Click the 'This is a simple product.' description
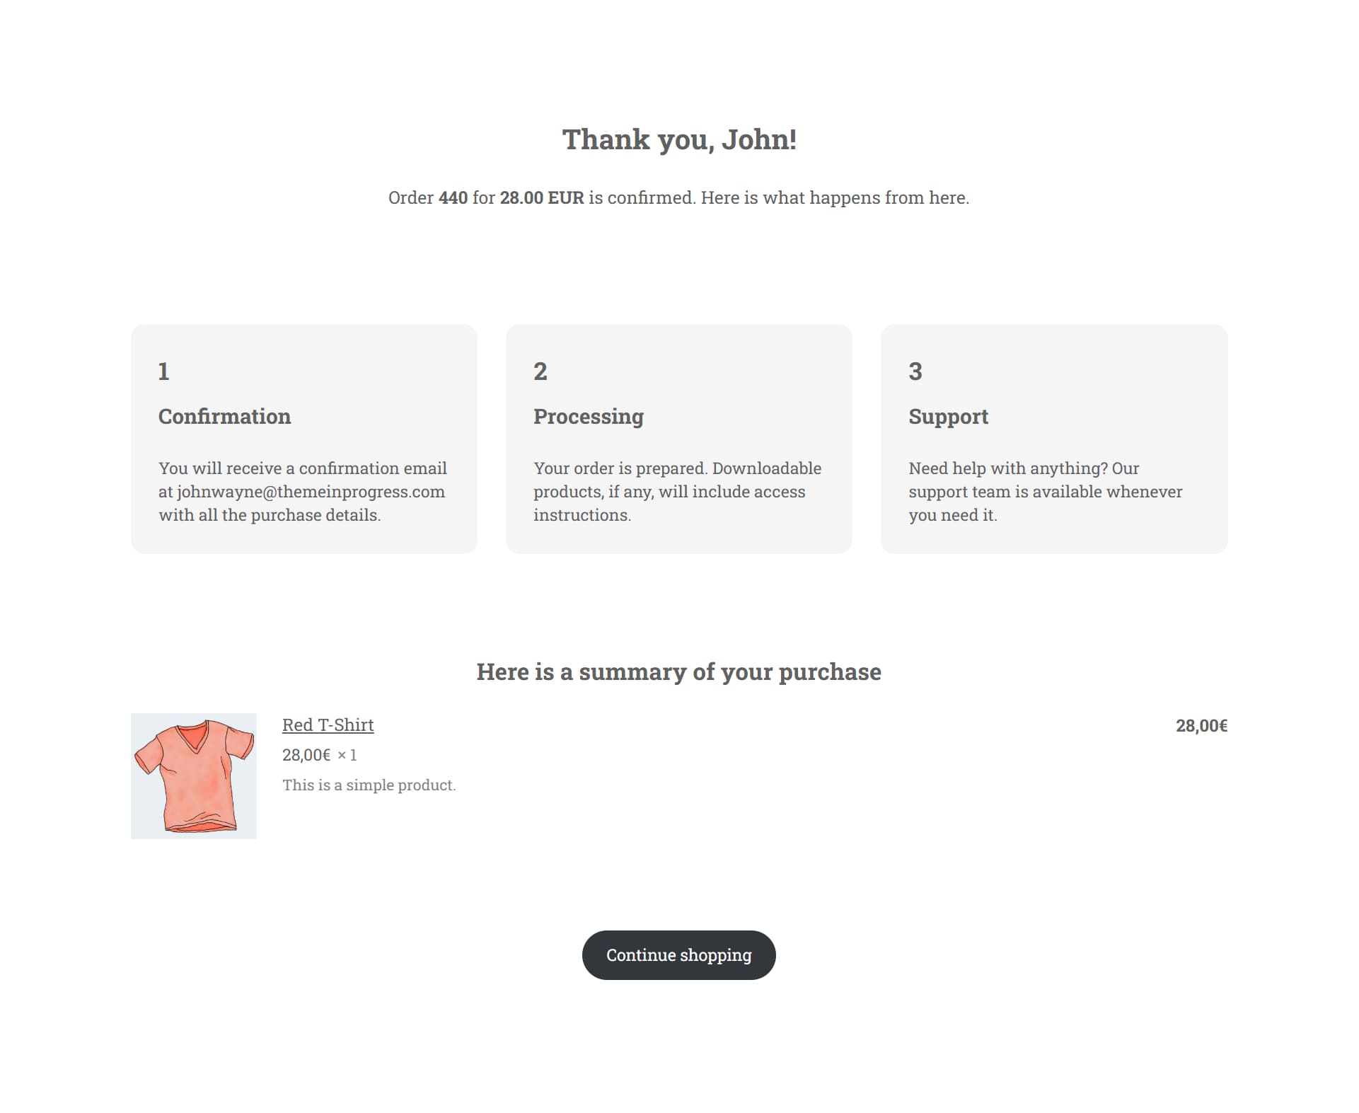This screenshot has width=1359, height=1113. click(369, 785)
